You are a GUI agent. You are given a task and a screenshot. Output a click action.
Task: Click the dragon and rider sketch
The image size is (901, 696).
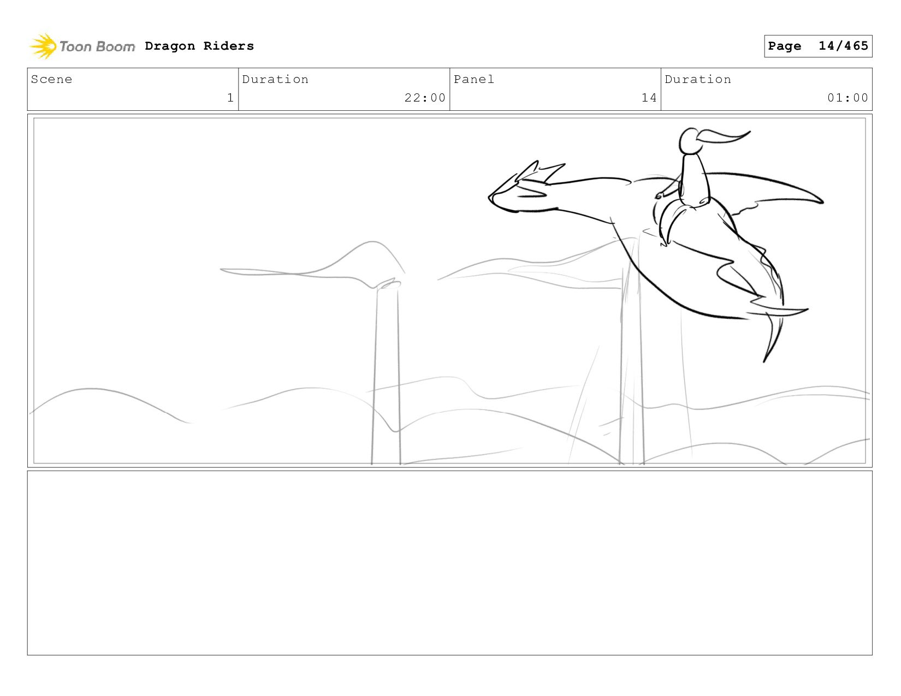click(655, 245)
